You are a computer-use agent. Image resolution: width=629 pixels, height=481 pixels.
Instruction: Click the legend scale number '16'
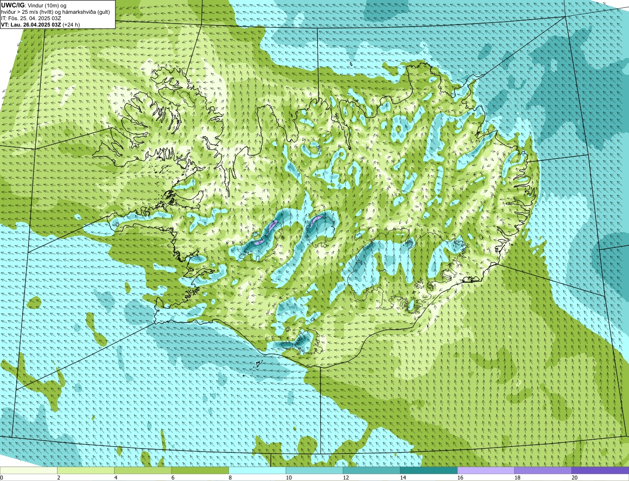click(460, 478)
